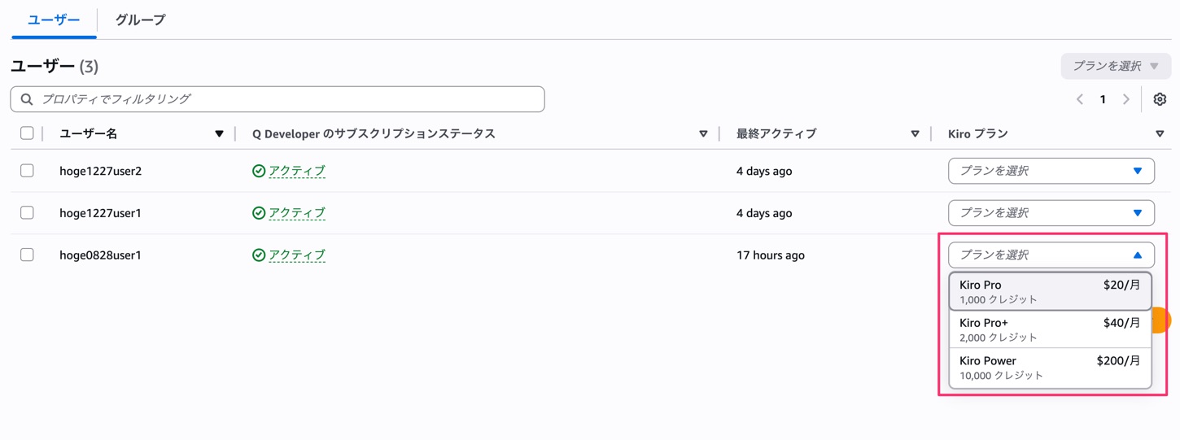Check the hoge0828user1 row checkbox
Image resolution: width=1180 pixels, height=440 pixels.
tap(27, 255)
